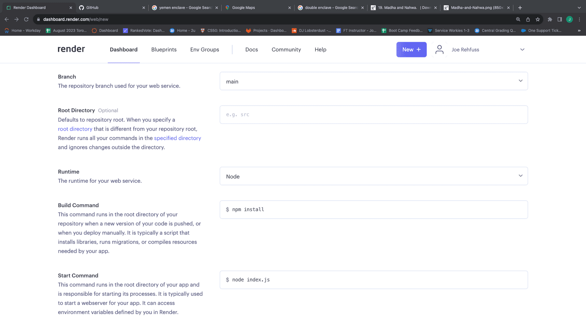Viewport: 586px width, 330px height.
Task: Click the Render logo
Action: 71,49
